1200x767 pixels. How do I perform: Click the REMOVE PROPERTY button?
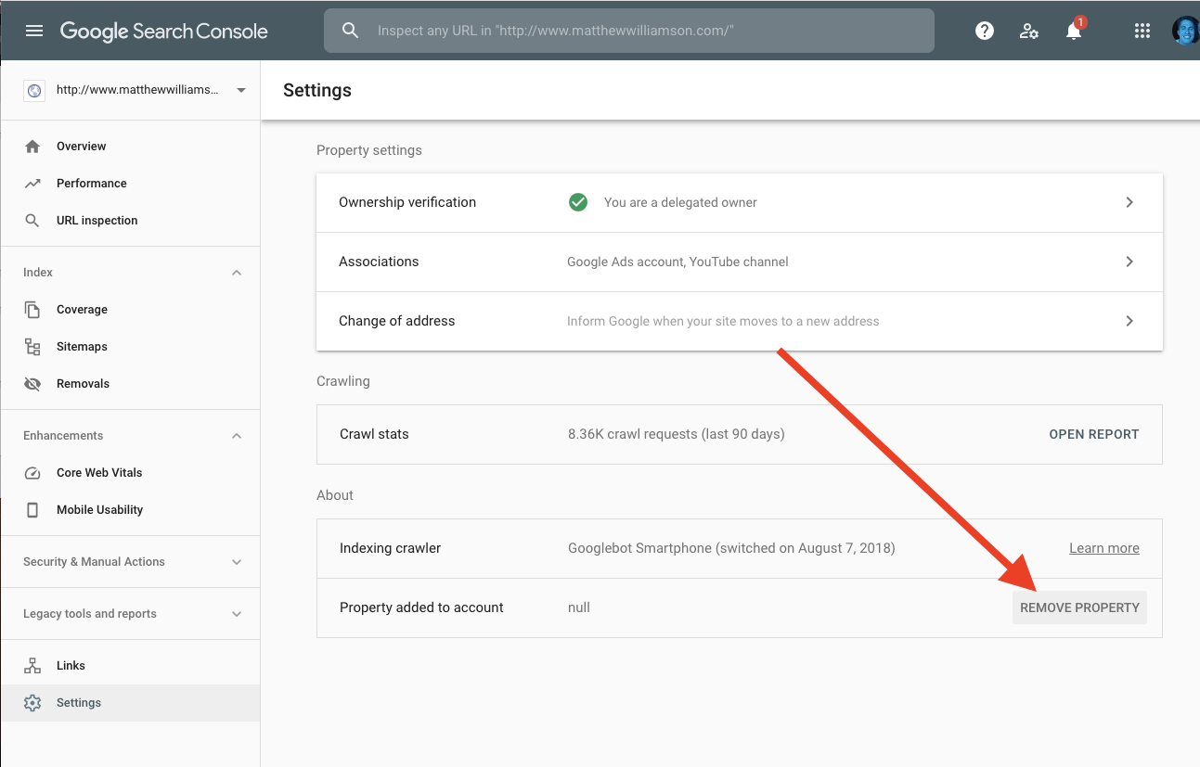point(1079,607)
